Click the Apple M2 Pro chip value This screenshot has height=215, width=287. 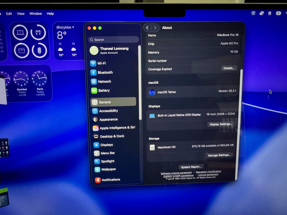[229, 43]
